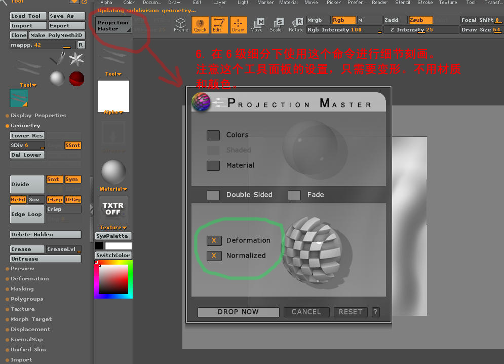Click the CANCEL button

[x=306, y=312]
